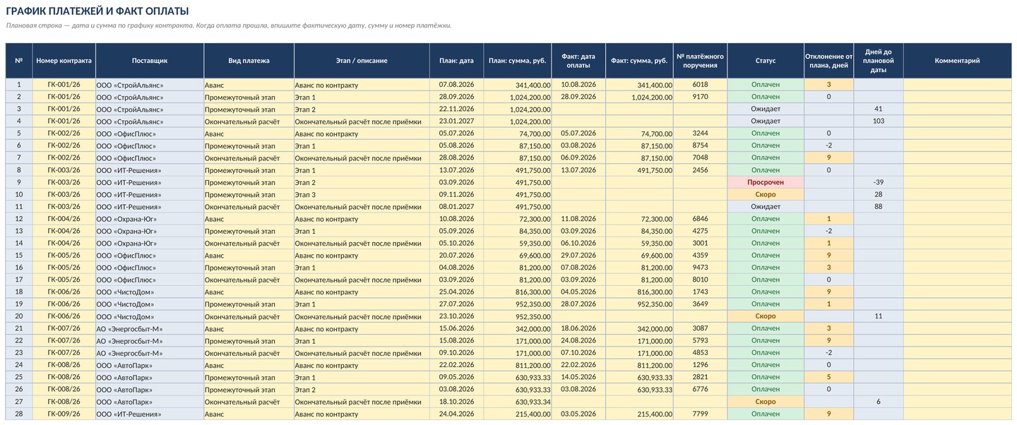This screenshot has width=1017, height=425.
Task: Click payment order number 4853
Action: (x=700, y=352)
